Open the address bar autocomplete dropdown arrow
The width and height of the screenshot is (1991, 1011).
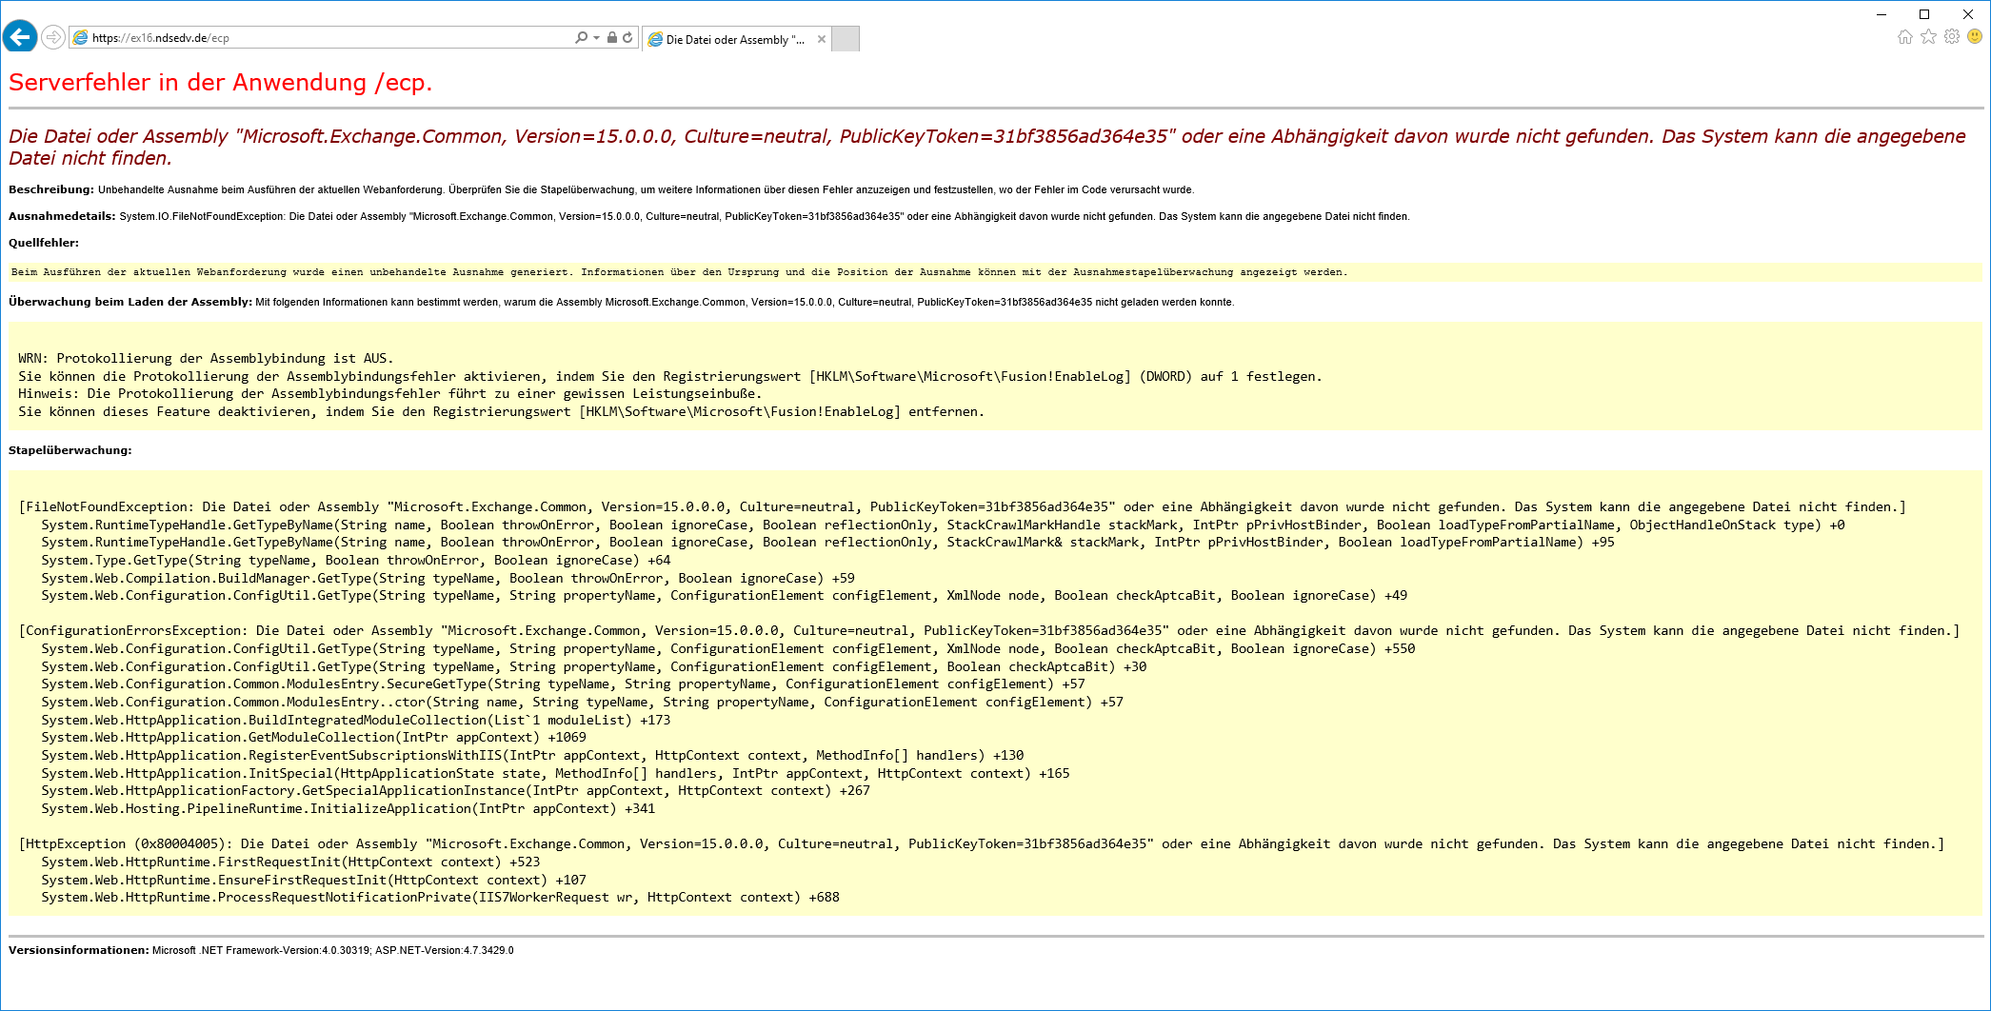[597, 38]
